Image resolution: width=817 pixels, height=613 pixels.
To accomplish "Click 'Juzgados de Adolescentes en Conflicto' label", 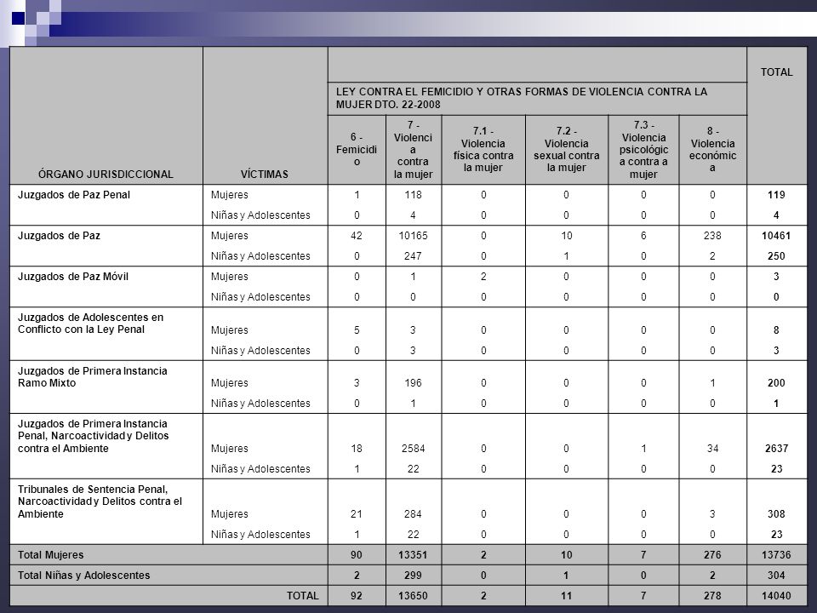I will tap(91, 324).
